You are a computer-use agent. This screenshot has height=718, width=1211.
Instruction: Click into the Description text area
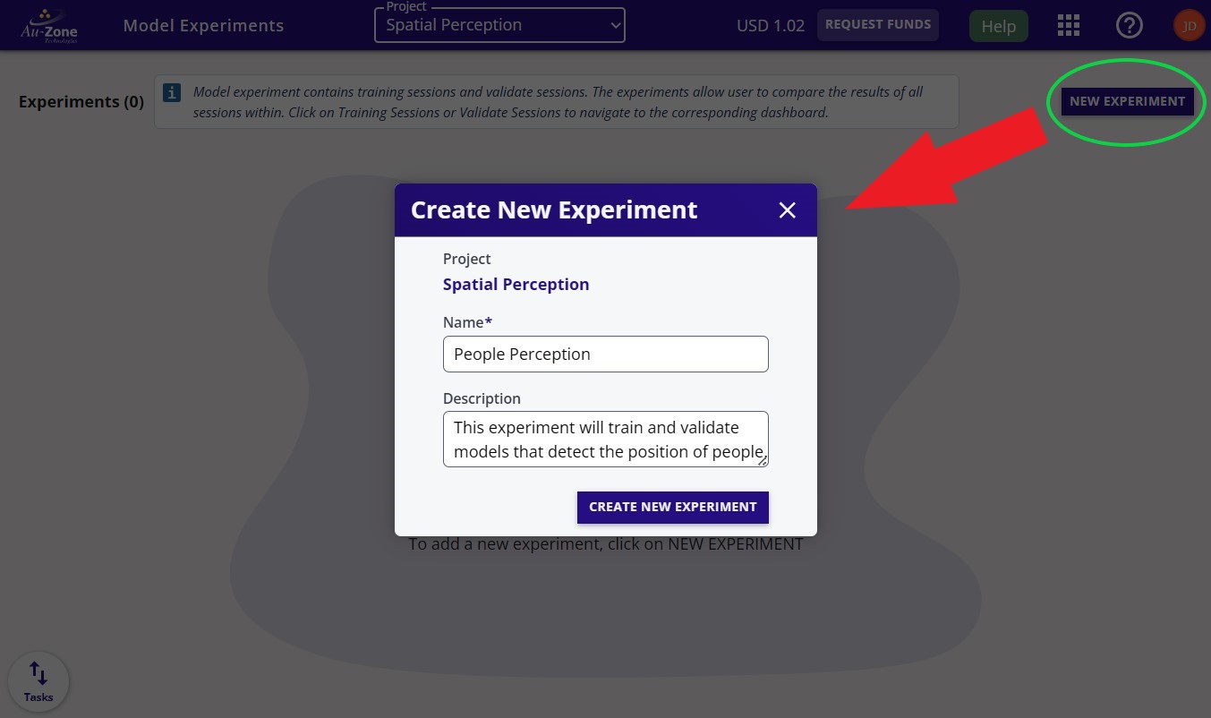(x=605, y=439)
